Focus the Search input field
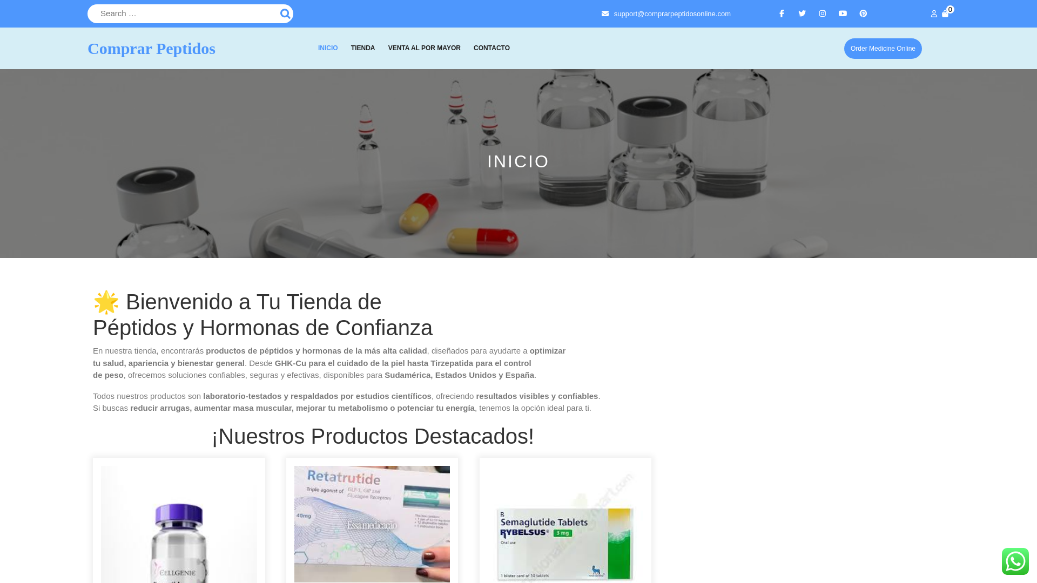Screen dimensions: 1037x583 point(184,13)
